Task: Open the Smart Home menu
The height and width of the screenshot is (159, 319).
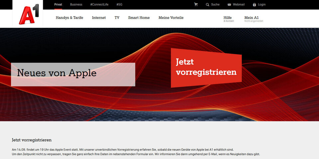Action: point(139,18)
